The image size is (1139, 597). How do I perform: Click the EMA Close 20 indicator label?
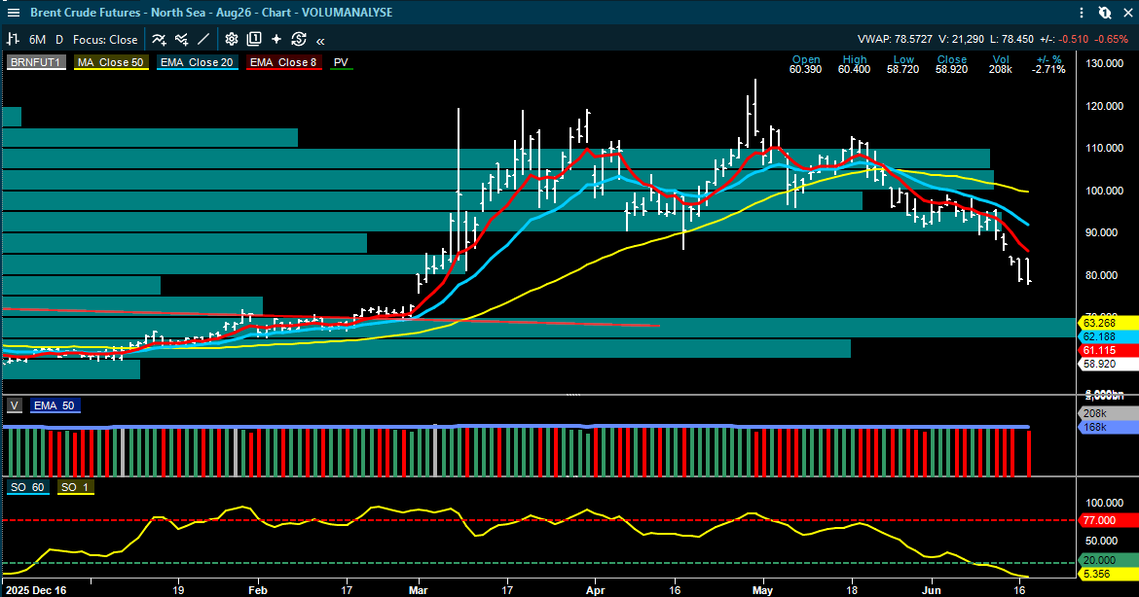[197, 62]
